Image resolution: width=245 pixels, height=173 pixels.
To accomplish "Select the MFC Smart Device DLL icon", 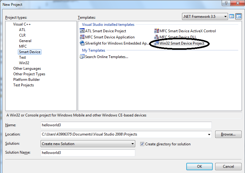I will (156, 37).
